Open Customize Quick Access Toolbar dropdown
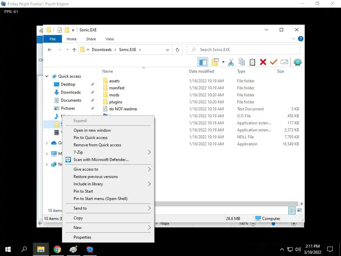 [x=73, y=30]
